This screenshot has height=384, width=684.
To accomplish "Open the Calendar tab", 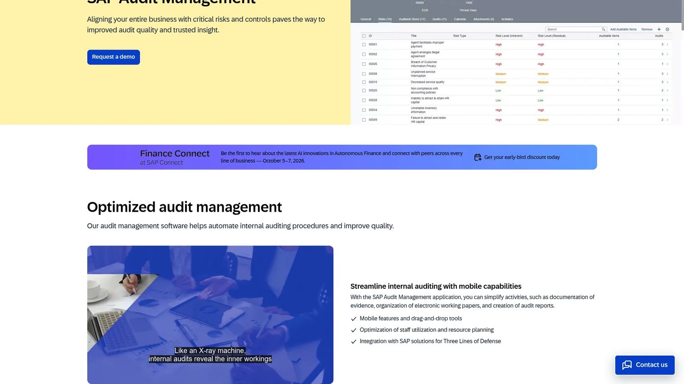I will 460,19.
